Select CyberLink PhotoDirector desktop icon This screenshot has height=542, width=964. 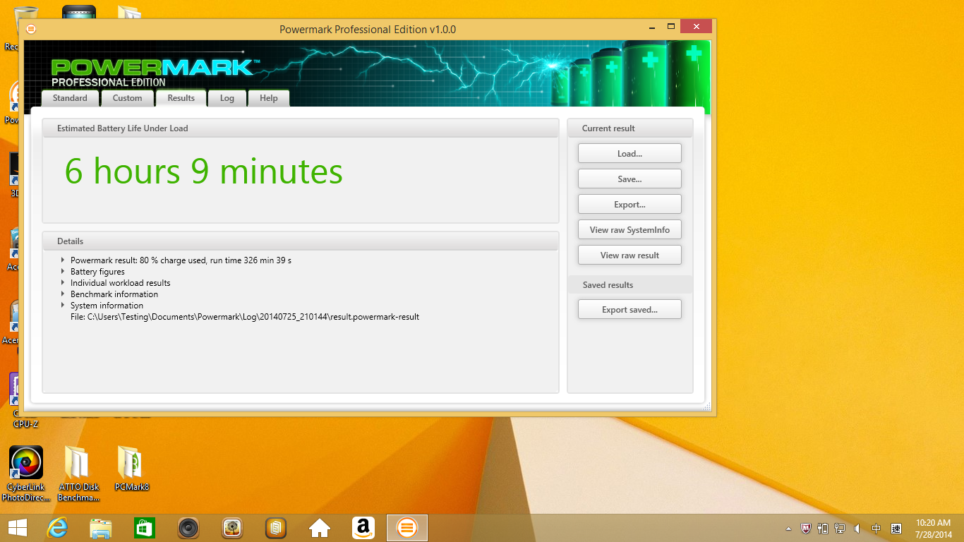[26, 474]
